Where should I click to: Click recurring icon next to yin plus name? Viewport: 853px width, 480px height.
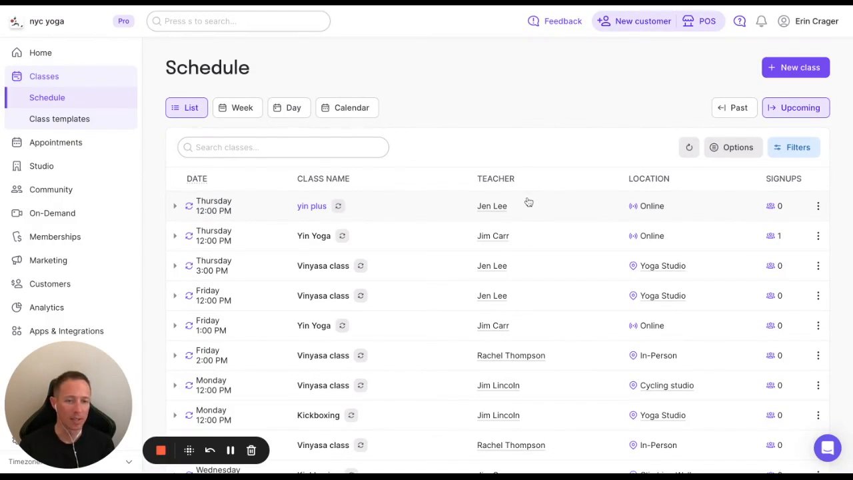pyautogui.click(x=339, y=206)
